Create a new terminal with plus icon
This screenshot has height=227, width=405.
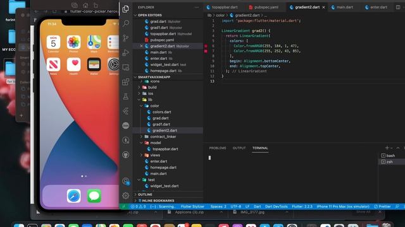pos(387,148)
